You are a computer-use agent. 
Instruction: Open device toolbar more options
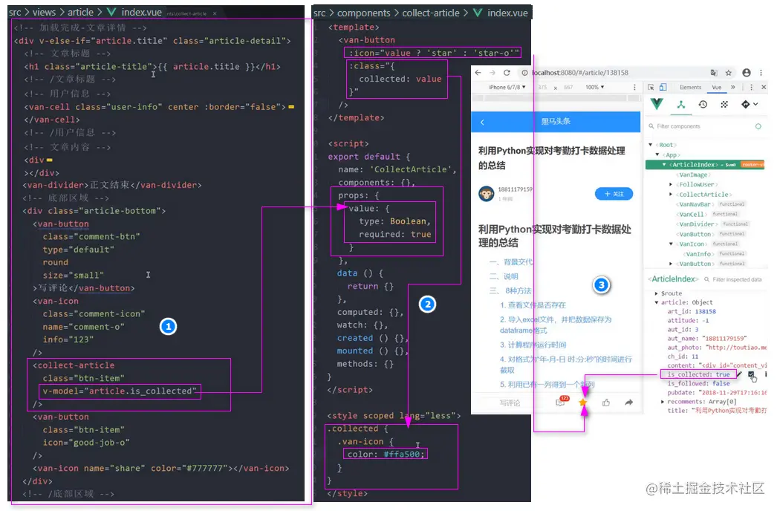point(634,87)
